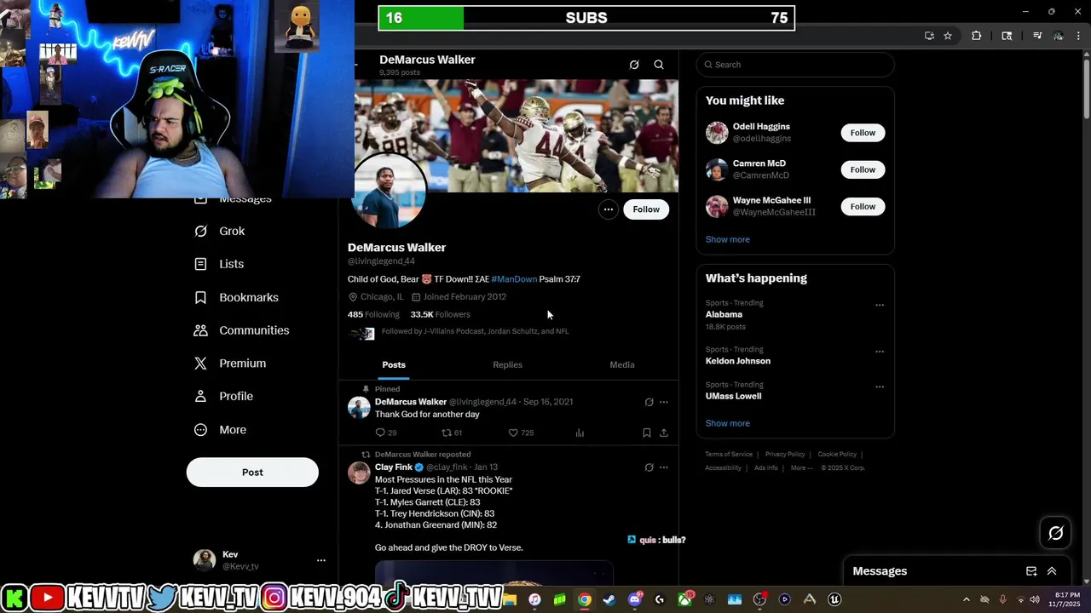
Task: View analytics icon on the pinned post
Action: (x=580, y=433)
